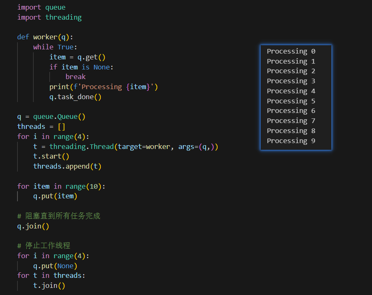Click the 'import queue' line

(41, 7)
